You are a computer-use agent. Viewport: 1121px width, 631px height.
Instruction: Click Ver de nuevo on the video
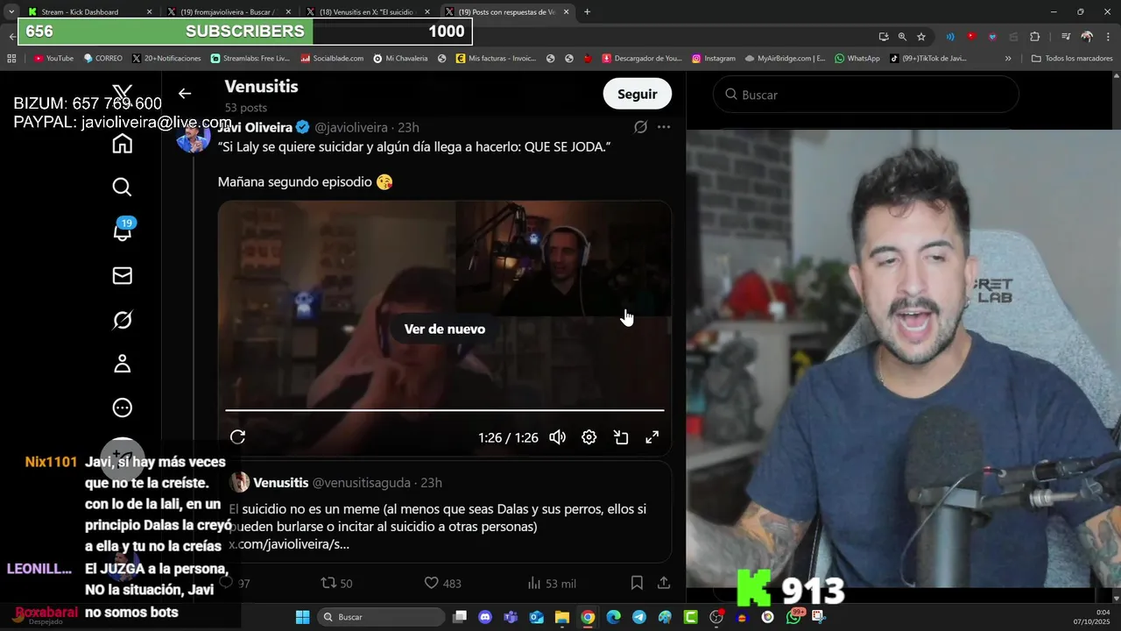(445, 329)
